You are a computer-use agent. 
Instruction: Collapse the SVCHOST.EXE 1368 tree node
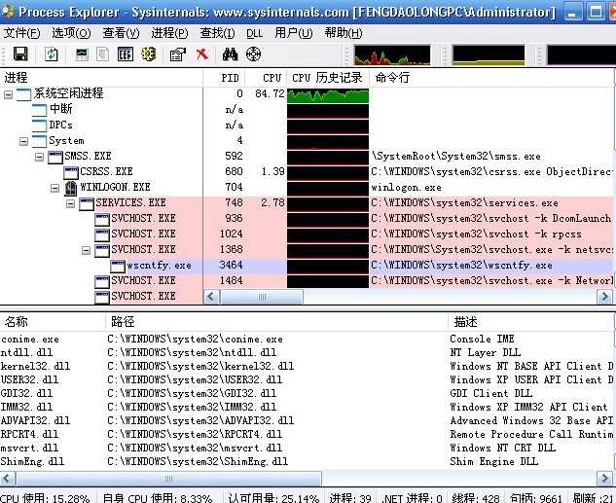coord(86,250)
